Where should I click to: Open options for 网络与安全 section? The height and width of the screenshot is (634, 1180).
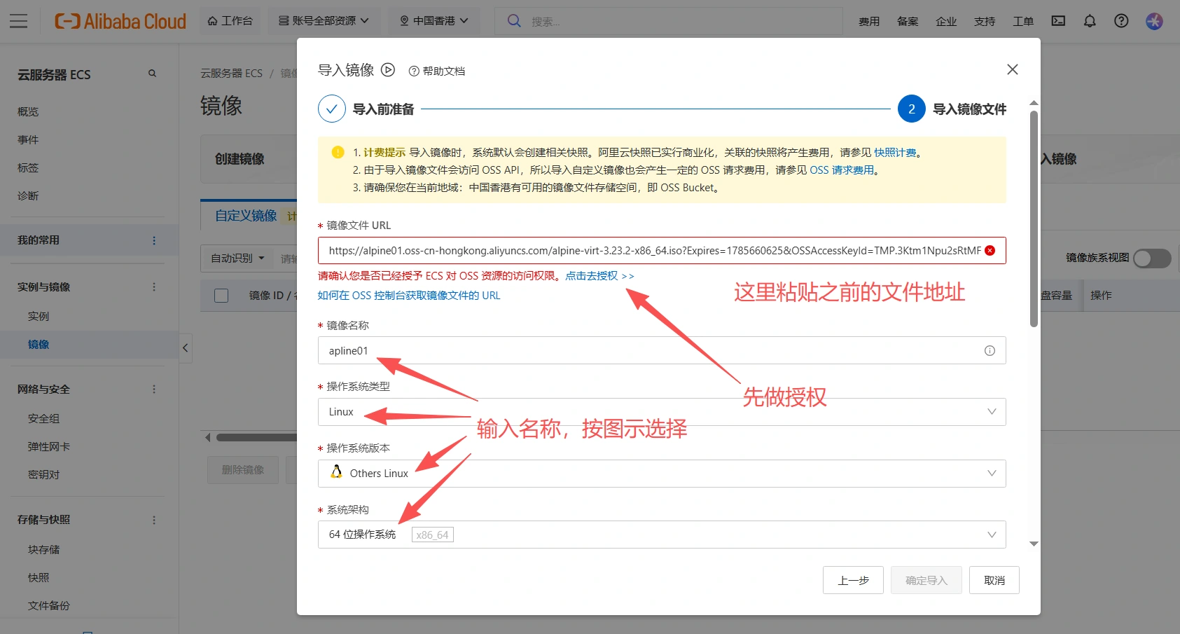click(154, 389)
